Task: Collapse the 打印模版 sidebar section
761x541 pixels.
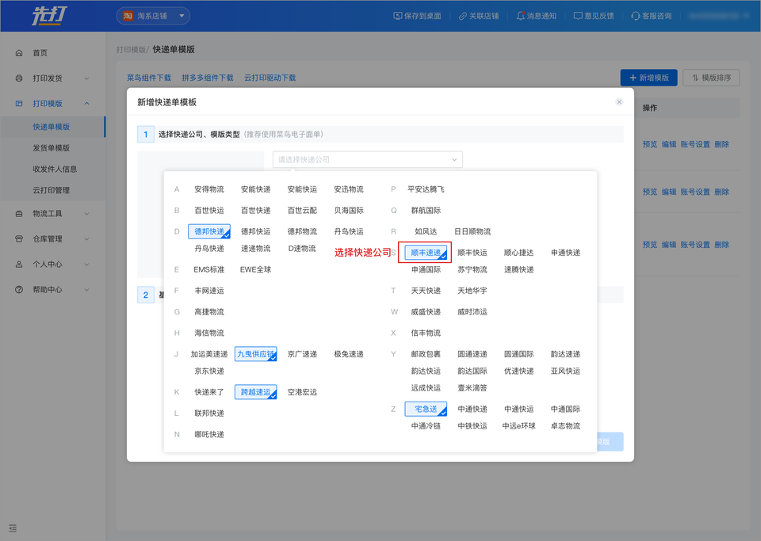Action: point(86,104)
